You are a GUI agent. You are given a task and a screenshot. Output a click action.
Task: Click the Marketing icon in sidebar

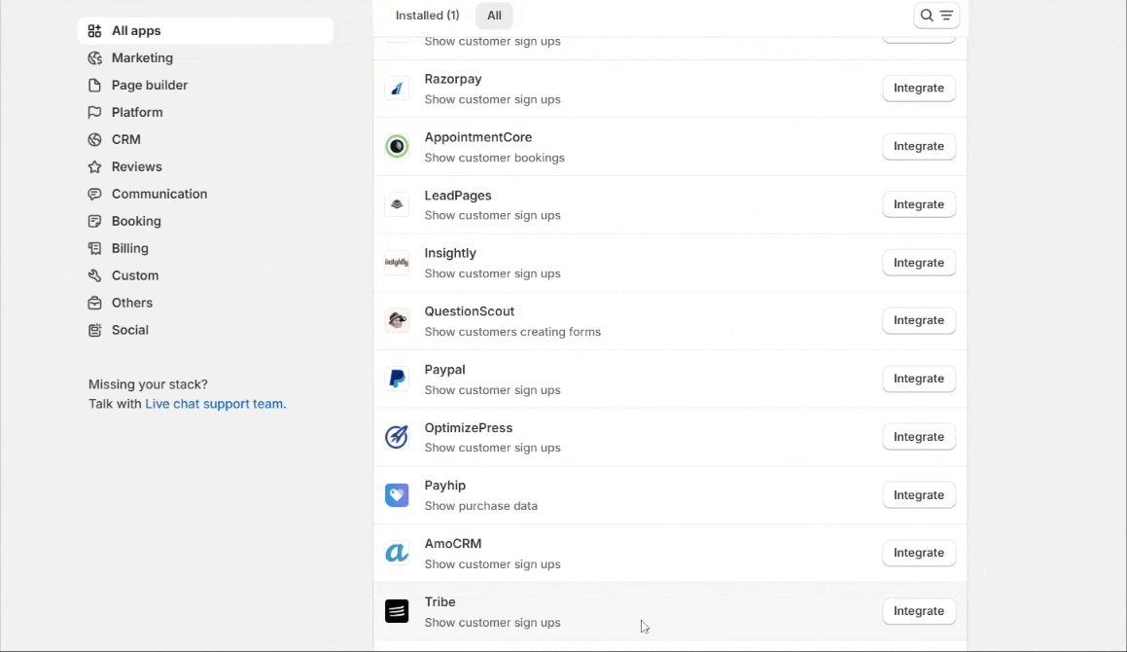point(94,58)
